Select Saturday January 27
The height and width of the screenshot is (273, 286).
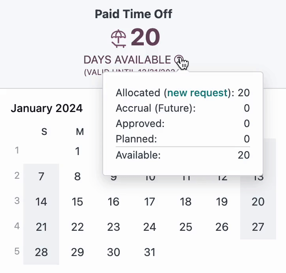258,227
